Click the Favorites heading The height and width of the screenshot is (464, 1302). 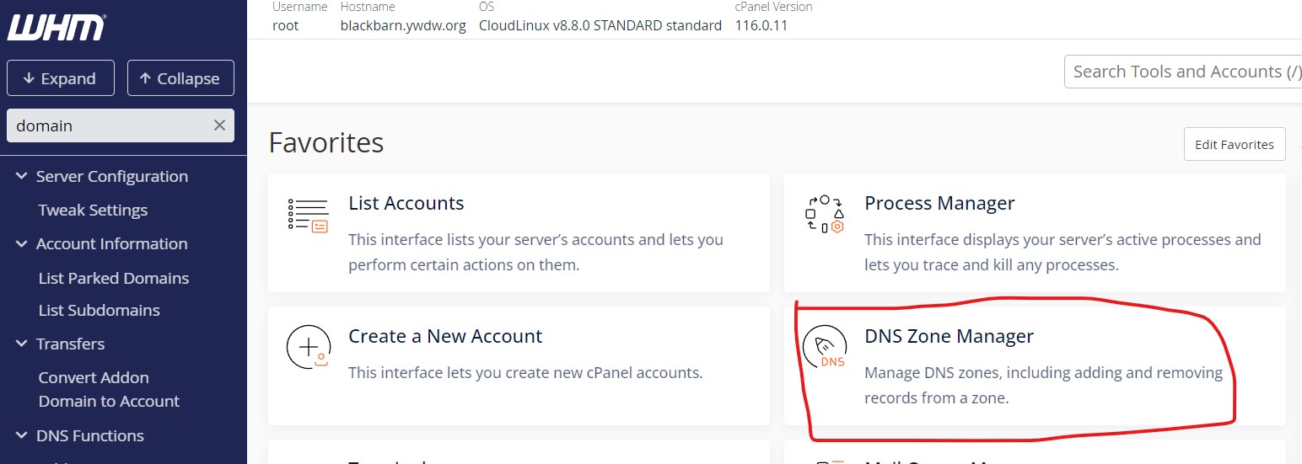click(326, 142)
